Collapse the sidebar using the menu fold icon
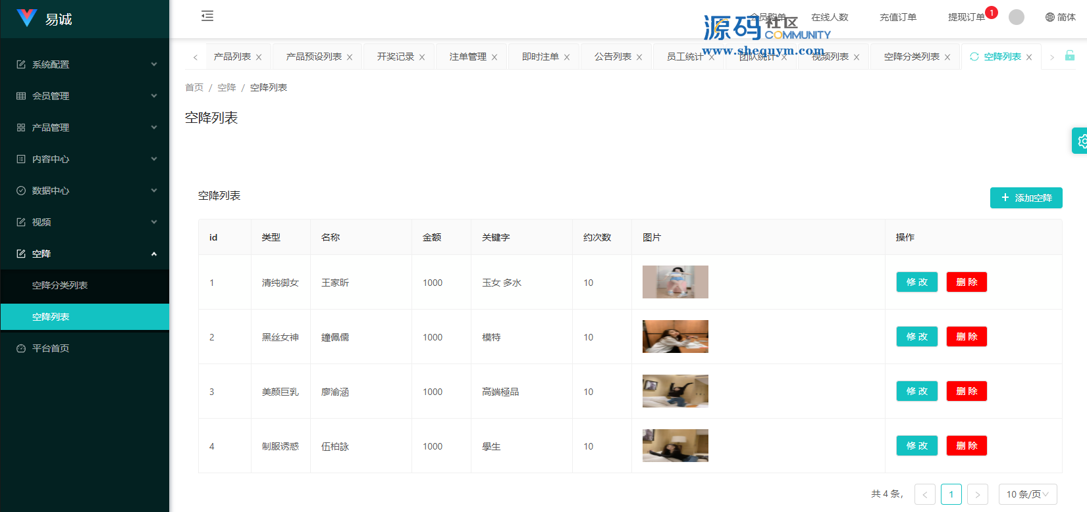This screenshot has width=1087, height=512. [207, 16]
